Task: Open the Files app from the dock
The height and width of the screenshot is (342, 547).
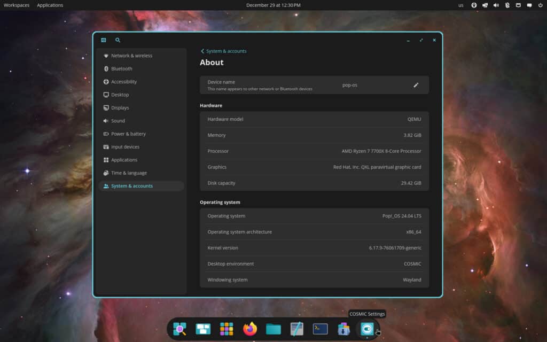Action: [273, 329]
